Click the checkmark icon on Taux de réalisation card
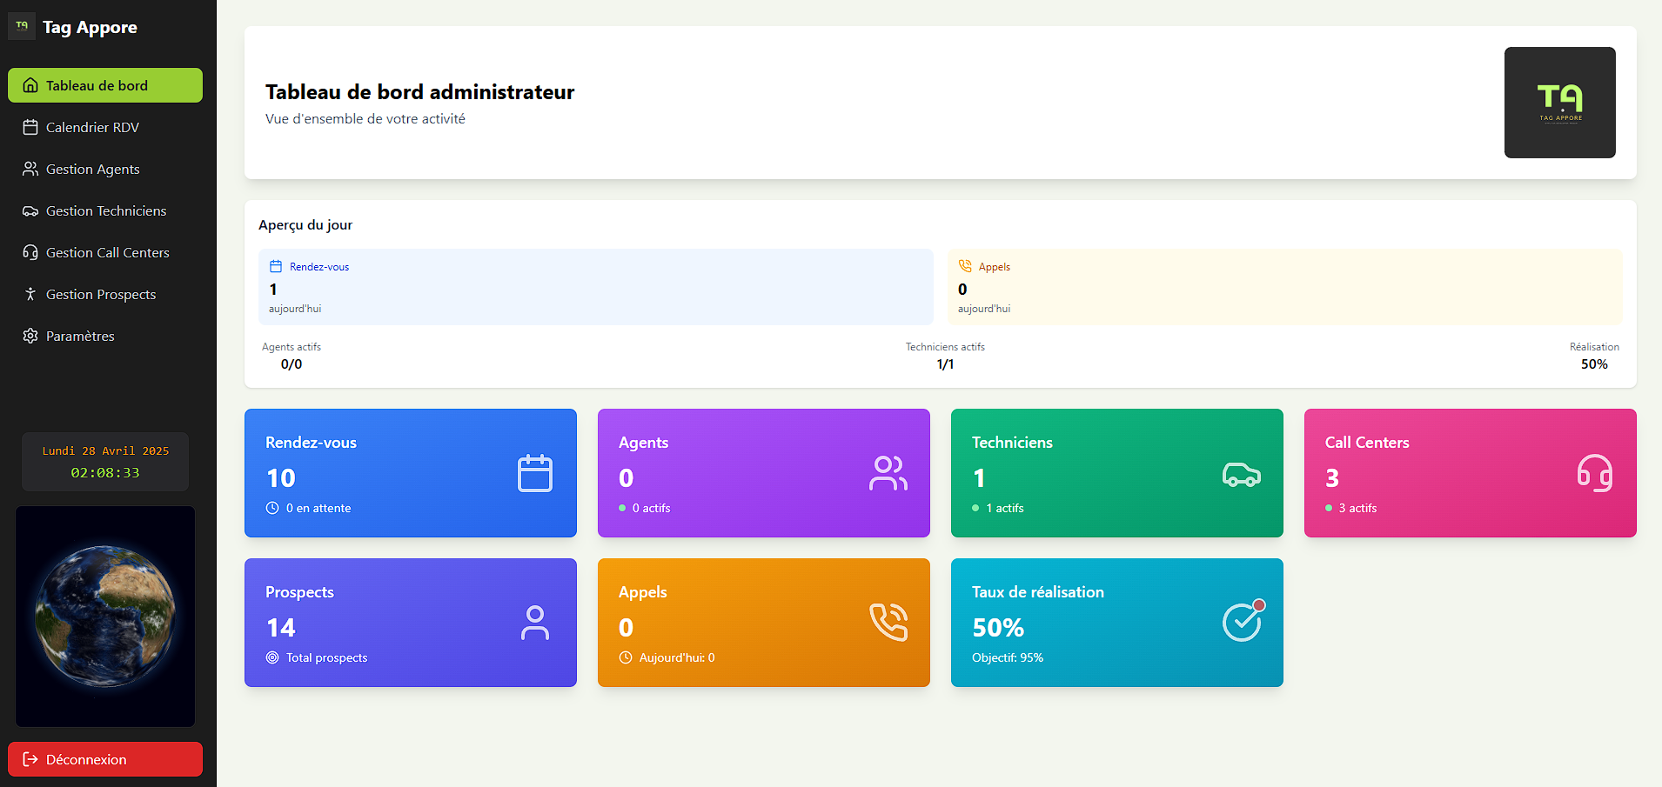 click(1242, 622)
